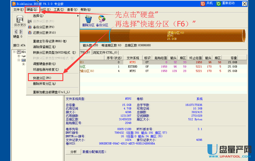Click the Save Changes (保存更改) toolbar icon
Screen dimensions: 255x161
click(19, 20)
